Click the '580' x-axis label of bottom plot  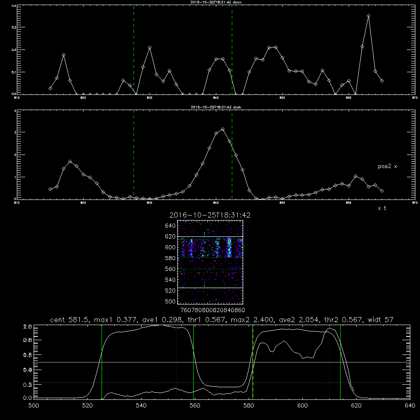point(249,406)
